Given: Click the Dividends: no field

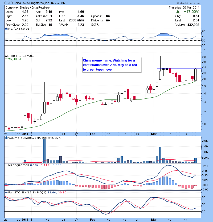Looking at the screenshot, I should (x=100, y=20).
